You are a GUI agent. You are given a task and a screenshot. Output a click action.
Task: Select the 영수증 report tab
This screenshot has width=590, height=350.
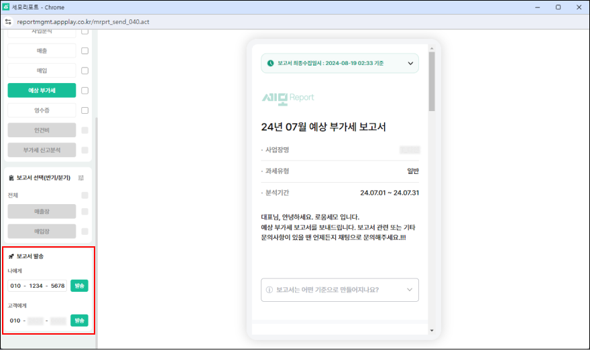(x=42, y=110)
